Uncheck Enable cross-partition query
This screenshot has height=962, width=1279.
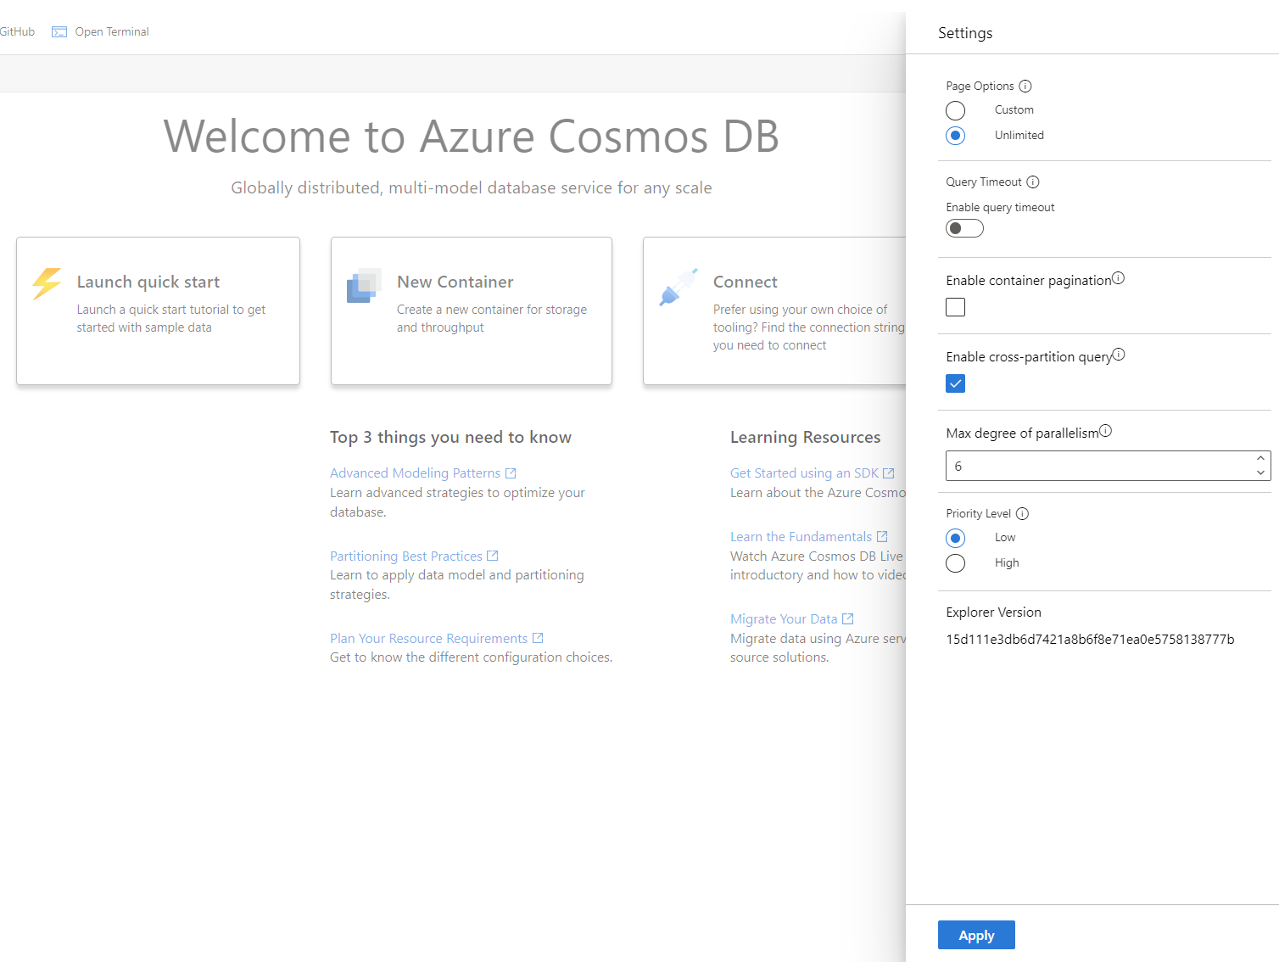tap(955, 383)
